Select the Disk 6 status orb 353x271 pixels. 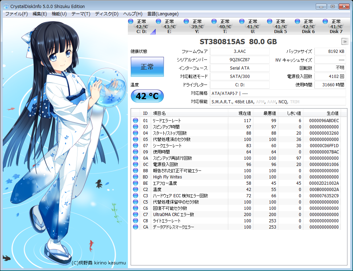pos(297,21)
